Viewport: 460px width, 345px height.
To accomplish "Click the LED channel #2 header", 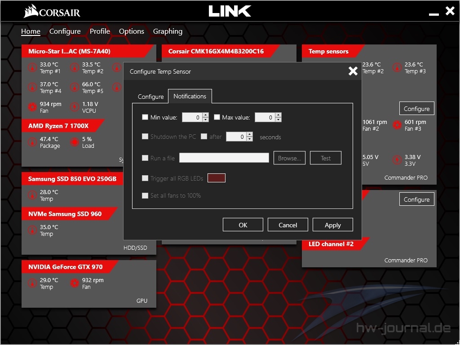I will (x=335, y=244).
